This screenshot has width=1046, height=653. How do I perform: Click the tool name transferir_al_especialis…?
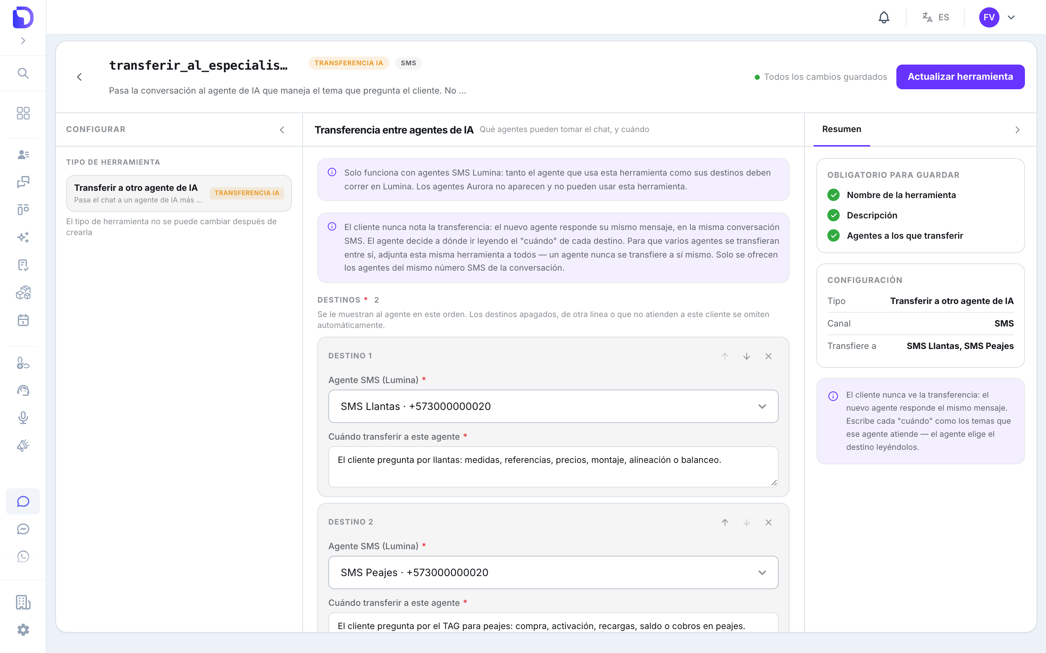click(x=198, y=65)
